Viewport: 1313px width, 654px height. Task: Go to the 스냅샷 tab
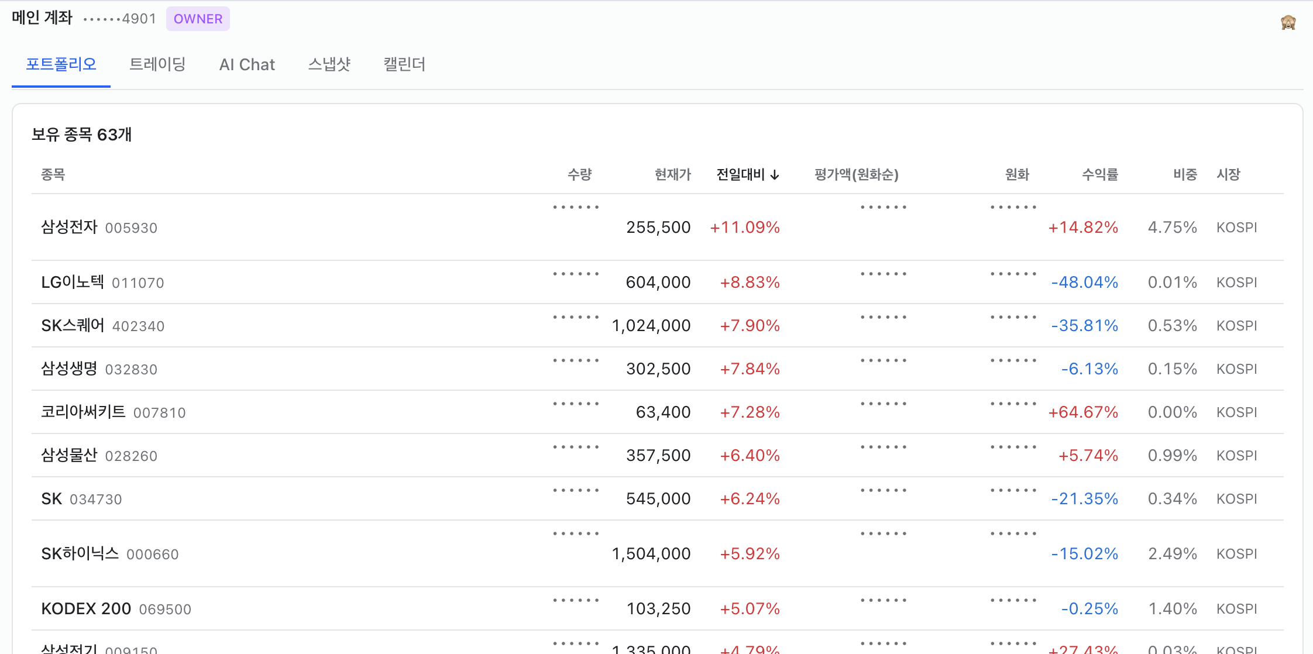pyautogui.click(x=329, y=64)
